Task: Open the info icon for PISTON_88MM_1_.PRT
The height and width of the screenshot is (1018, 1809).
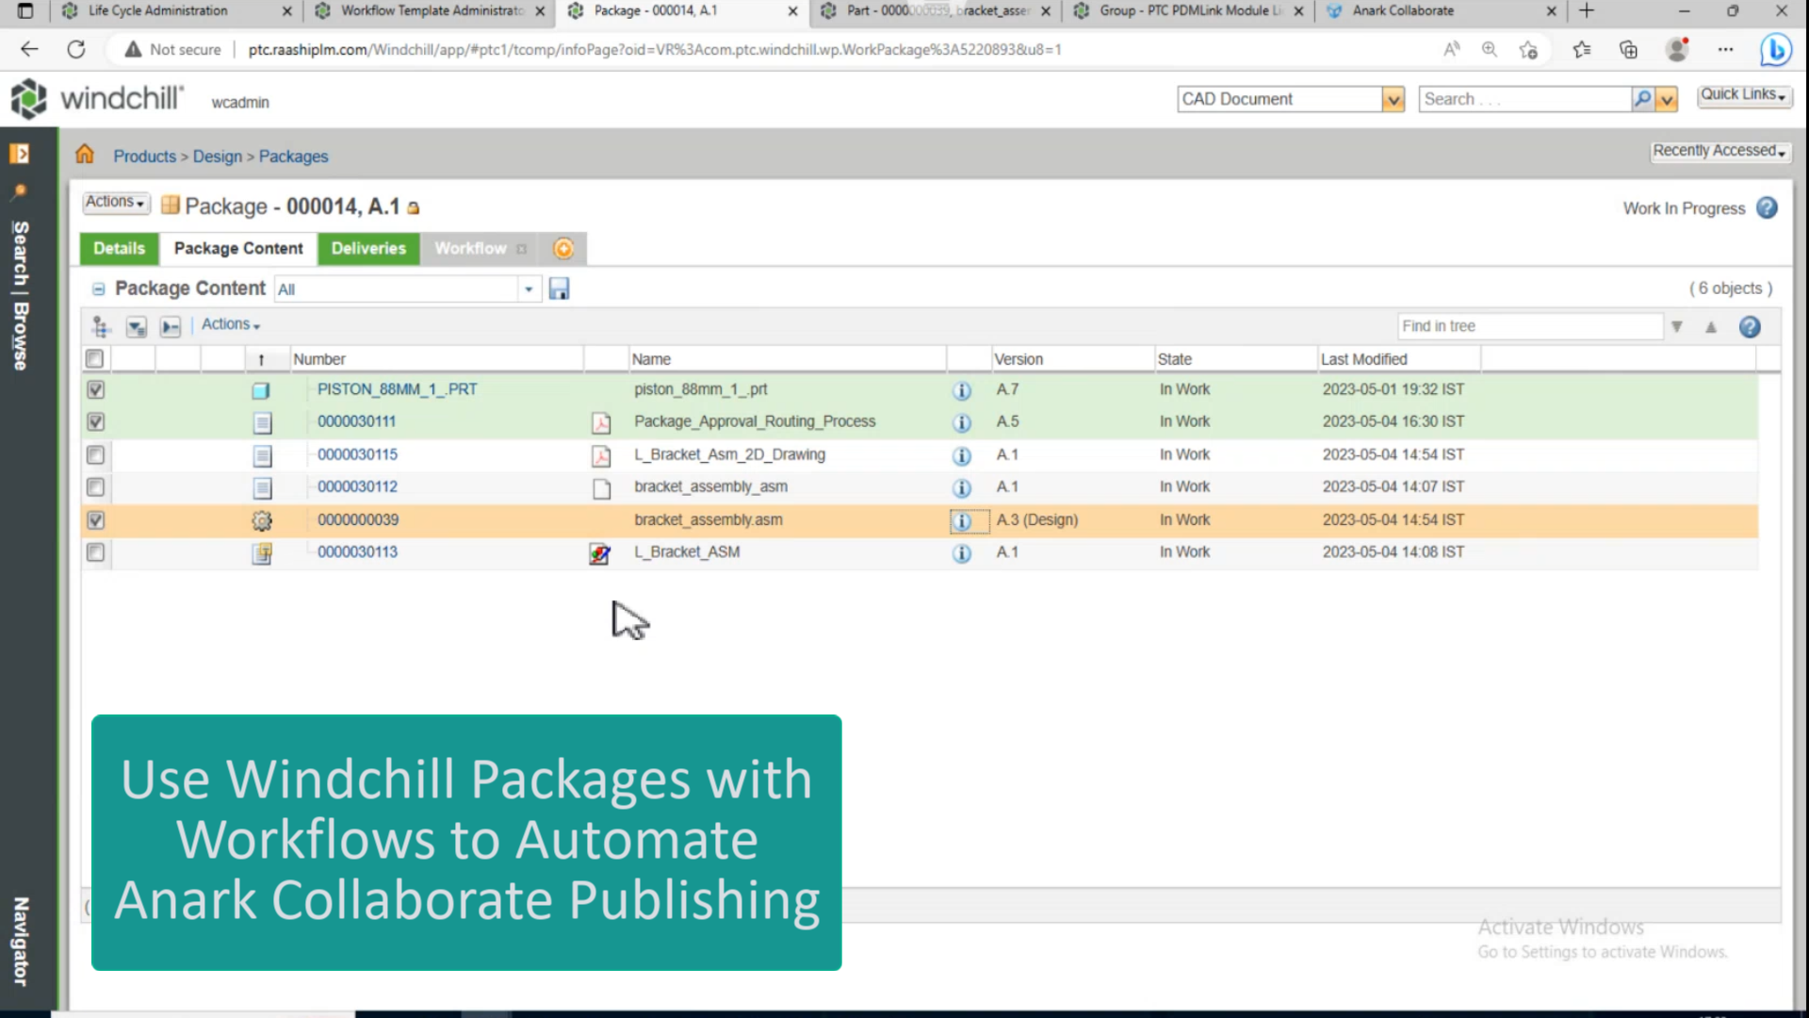Action: tap(961, 390)
